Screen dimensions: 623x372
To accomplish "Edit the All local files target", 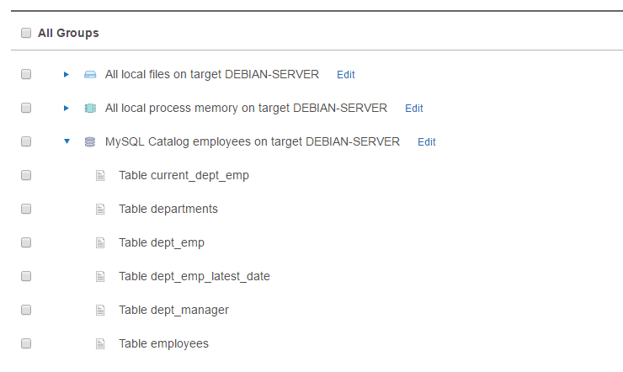I will 345,75.
